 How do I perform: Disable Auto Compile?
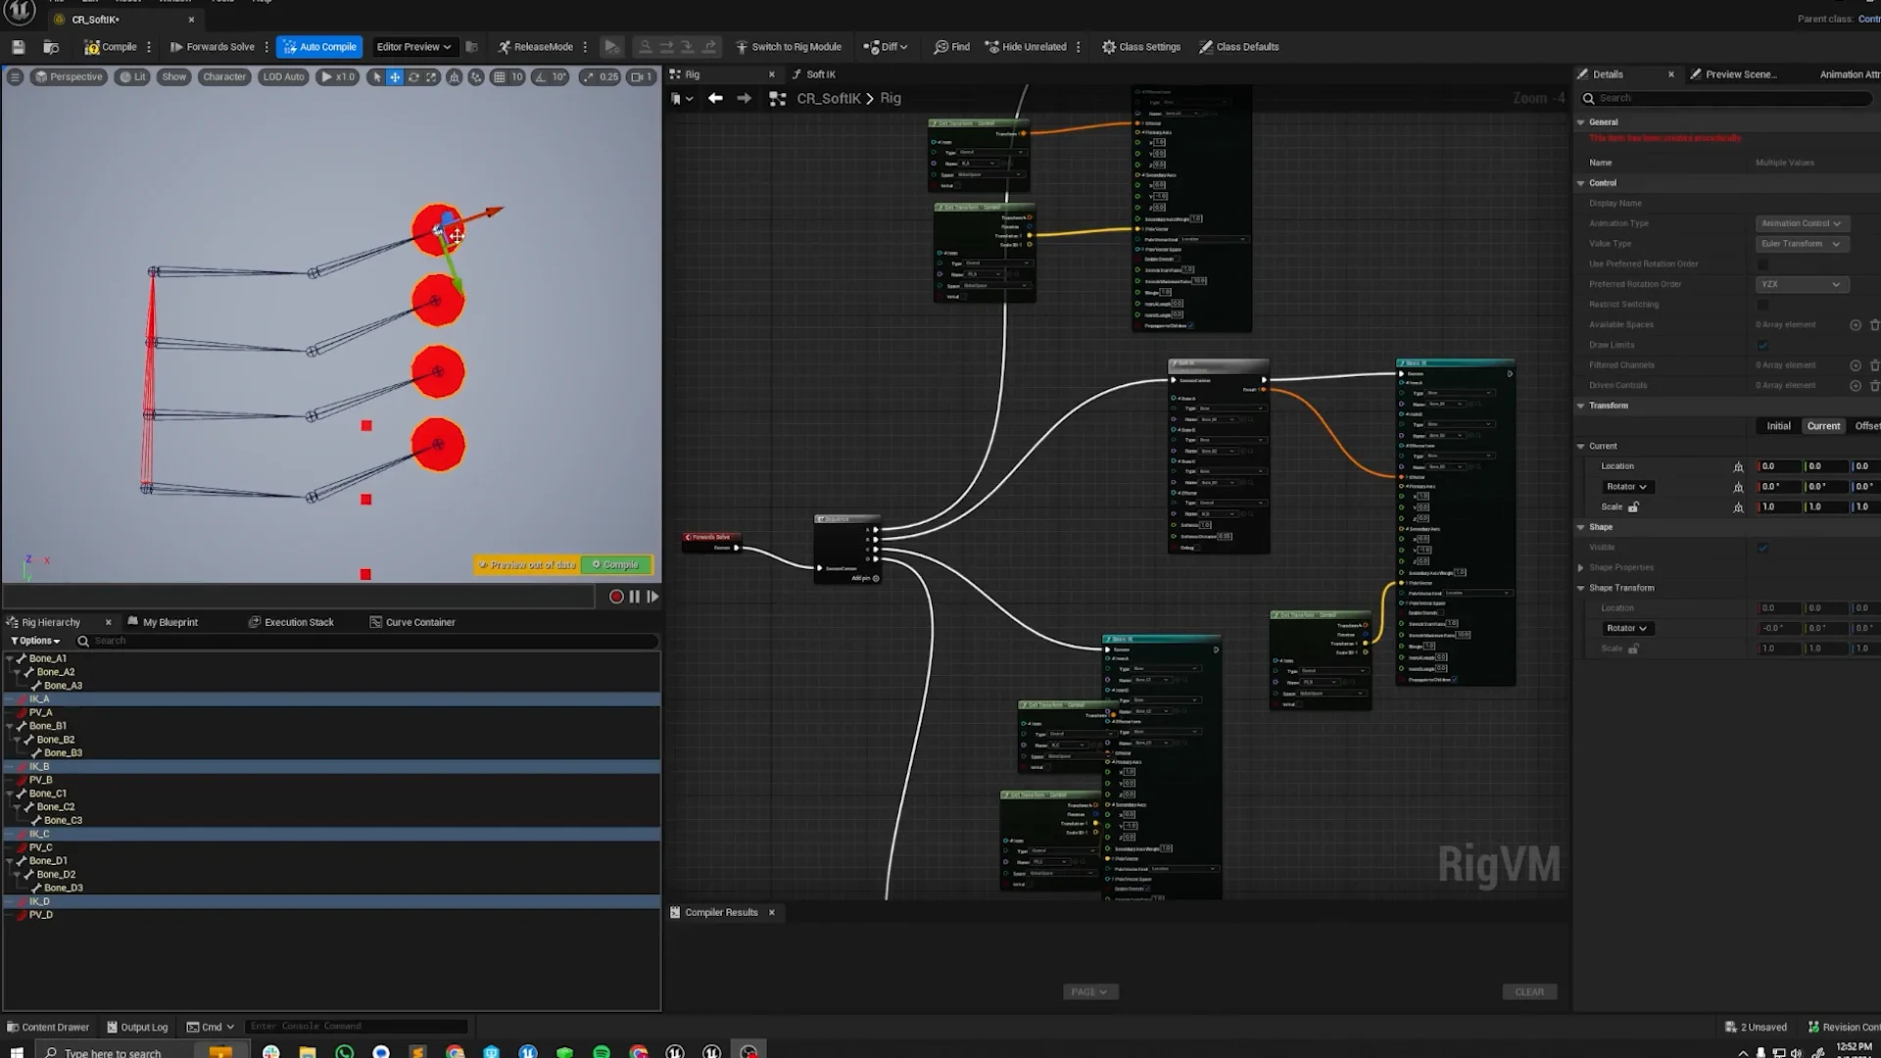click(318, 46)
